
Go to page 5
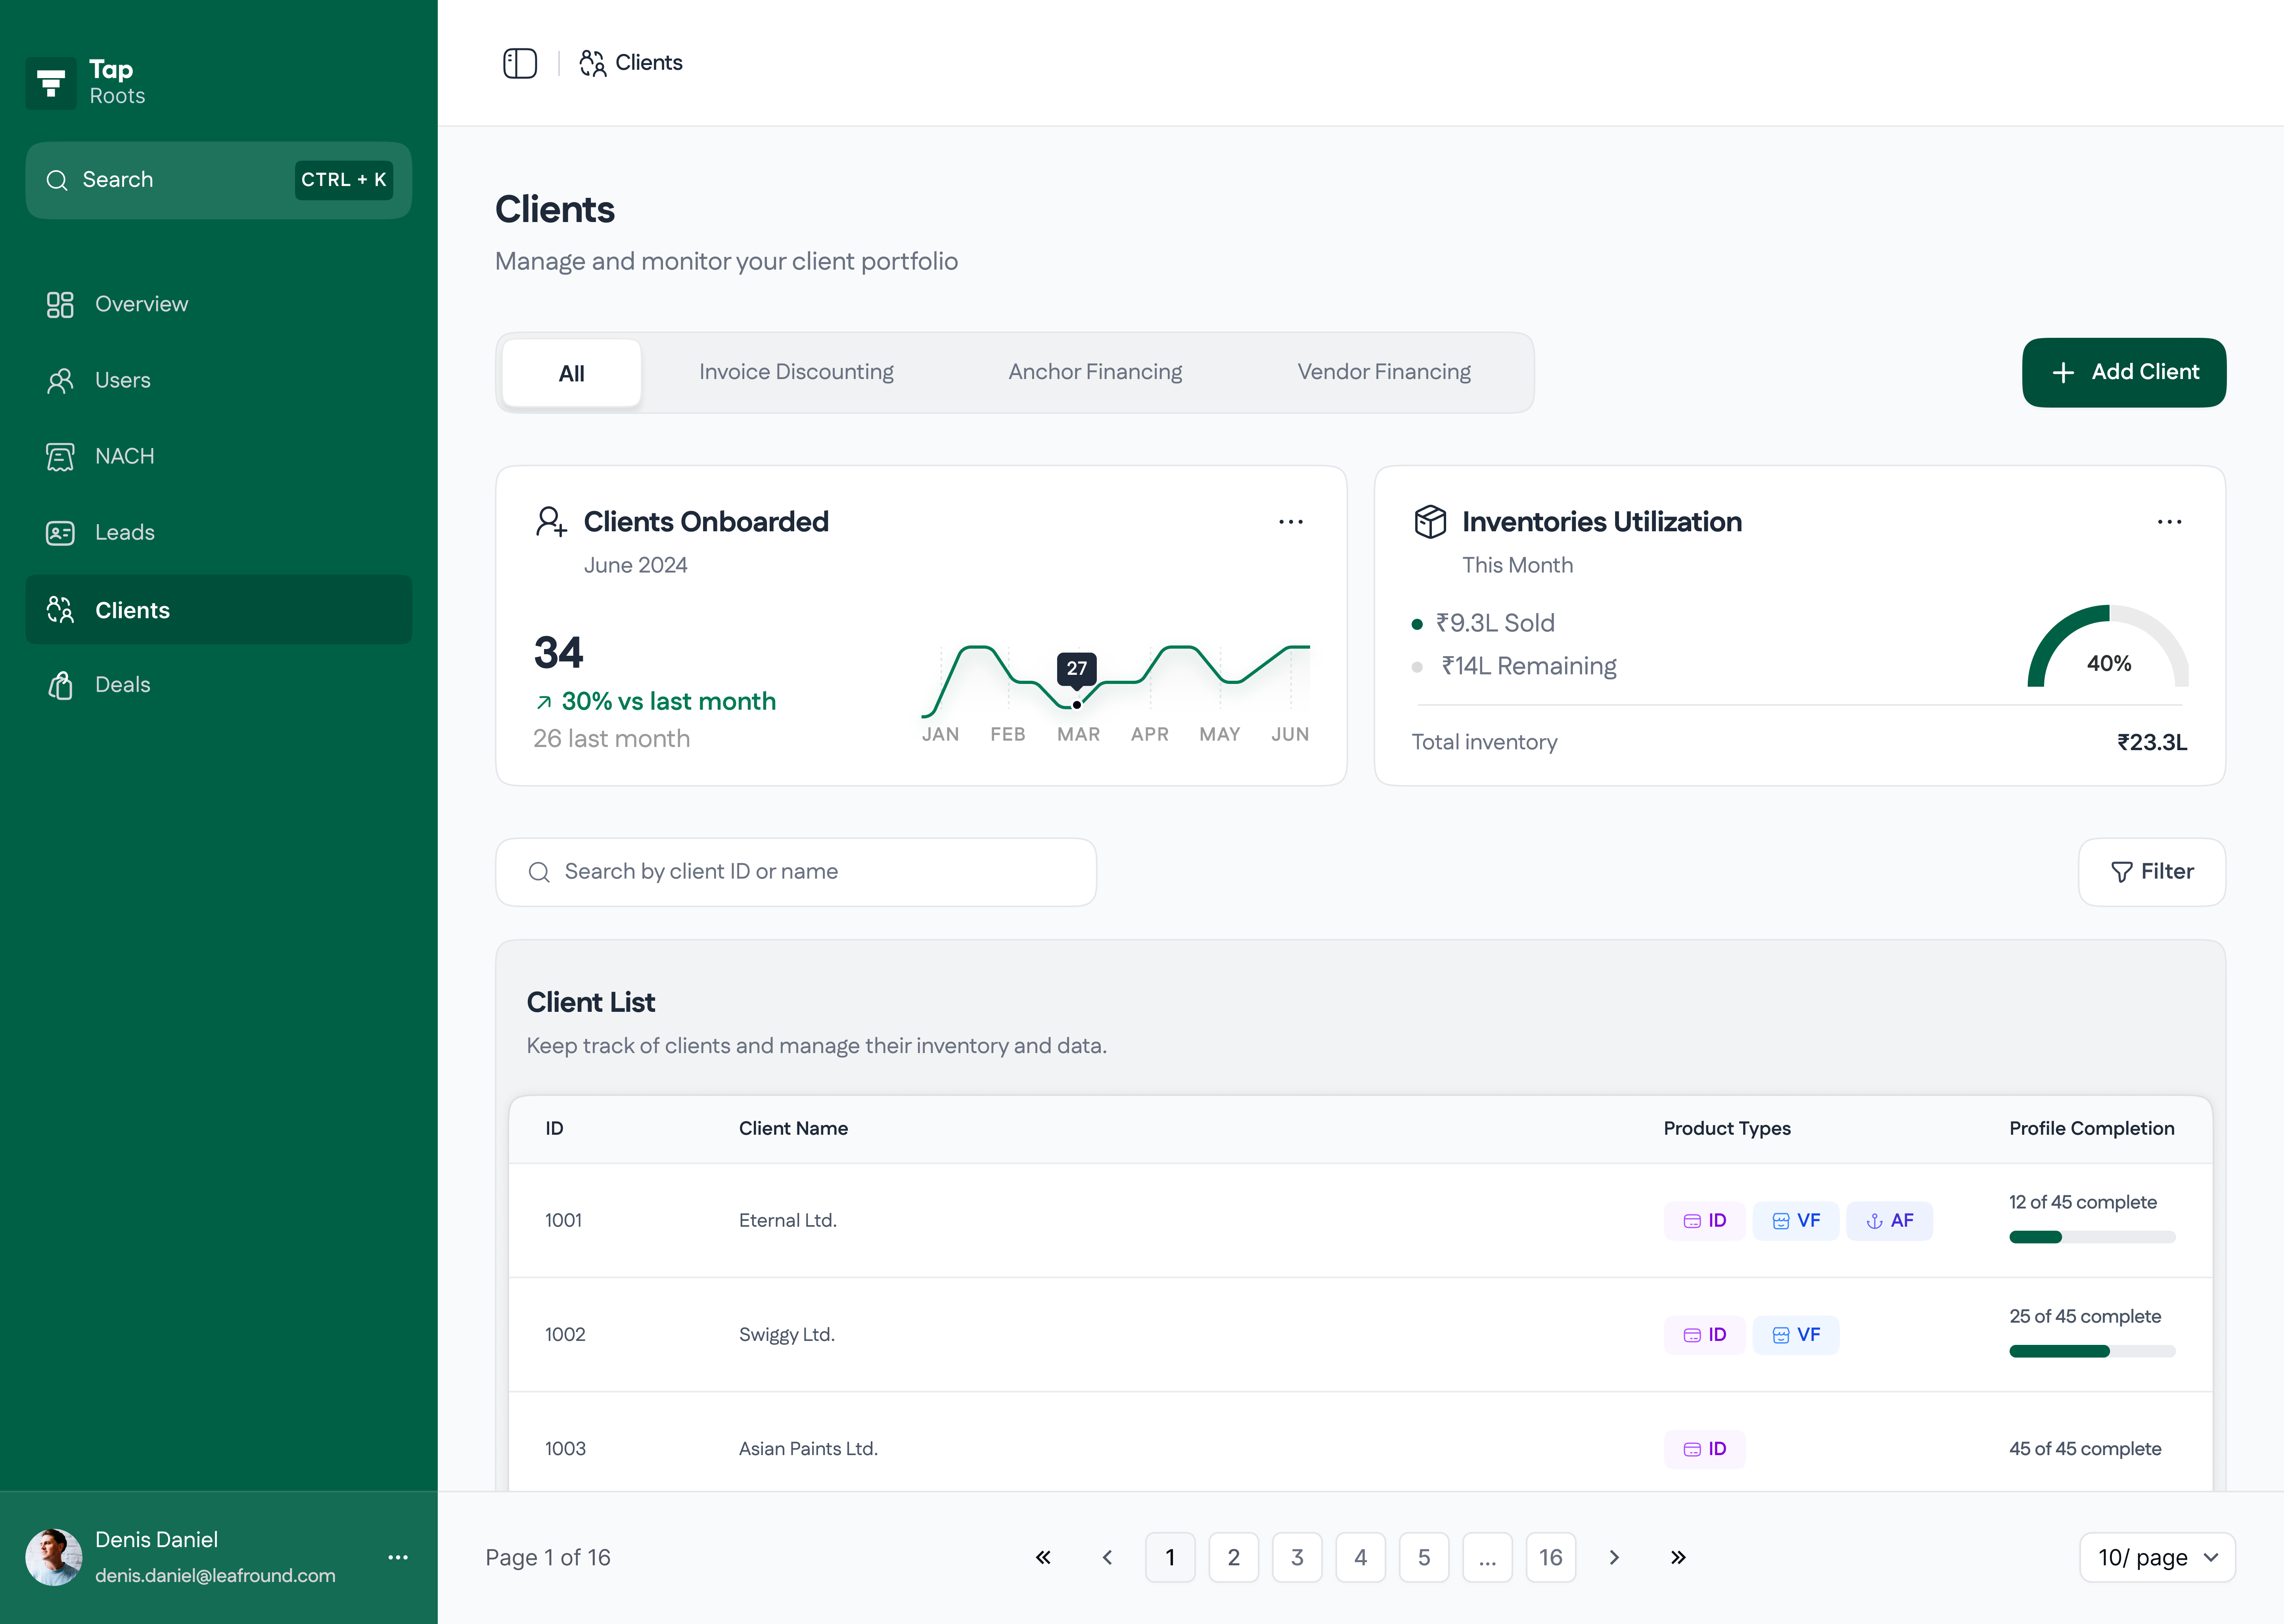click(1424, 1557)
